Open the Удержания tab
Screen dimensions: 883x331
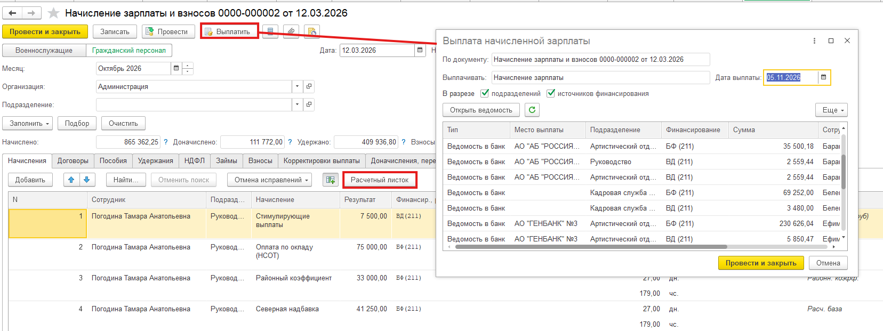click(x=156, y=160)
